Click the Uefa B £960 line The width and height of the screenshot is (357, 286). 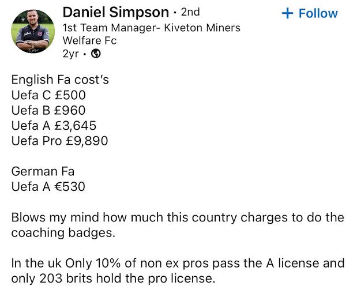click(48, 110)
